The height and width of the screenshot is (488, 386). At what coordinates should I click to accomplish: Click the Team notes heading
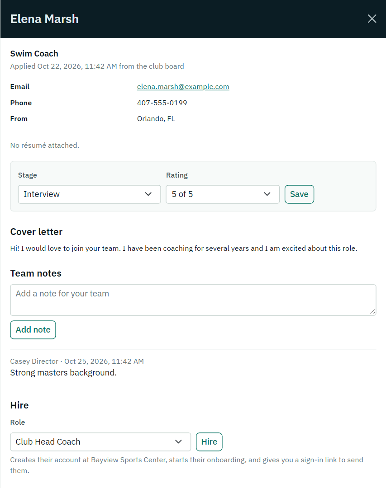click(x=36, y=273)
